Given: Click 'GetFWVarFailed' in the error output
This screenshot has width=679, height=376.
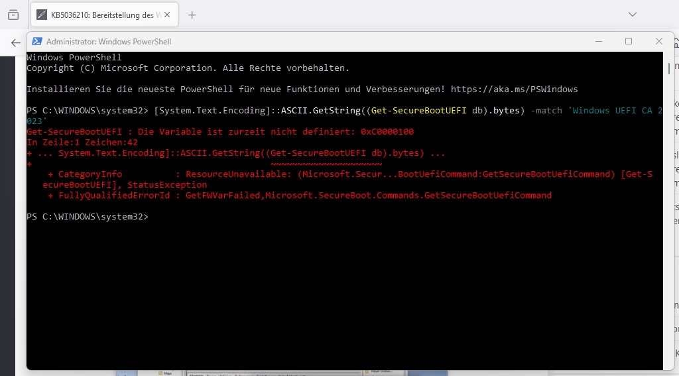Looking at the screenshot, I should (x=223, y=196).
